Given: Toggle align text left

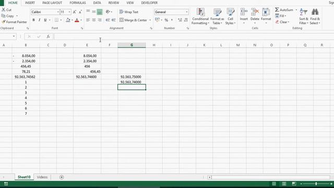Looking at the screenshot, I should coord(88,20).
